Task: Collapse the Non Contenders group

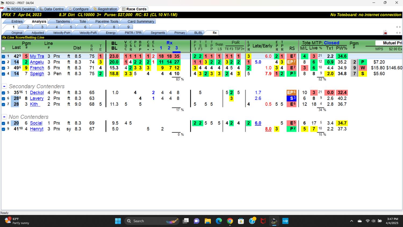Action: (x=4, y=117)
